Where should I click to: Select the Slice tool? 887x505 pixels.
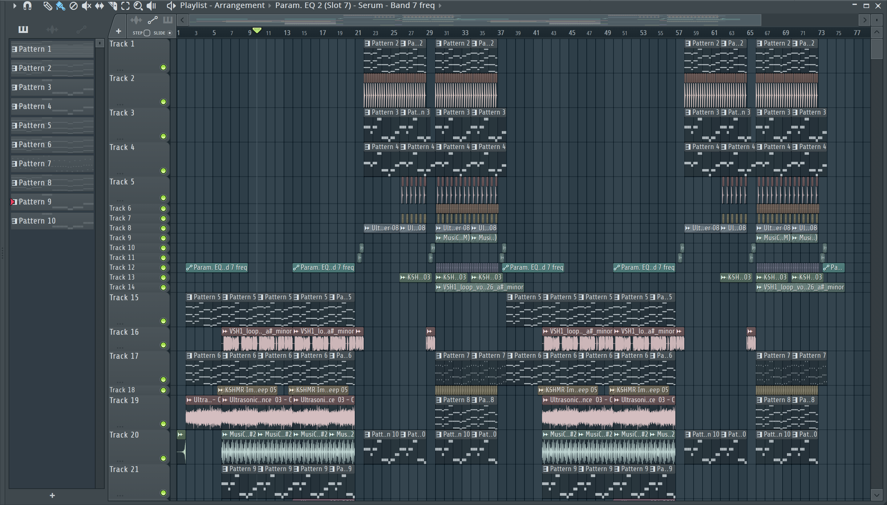point(112,6)
